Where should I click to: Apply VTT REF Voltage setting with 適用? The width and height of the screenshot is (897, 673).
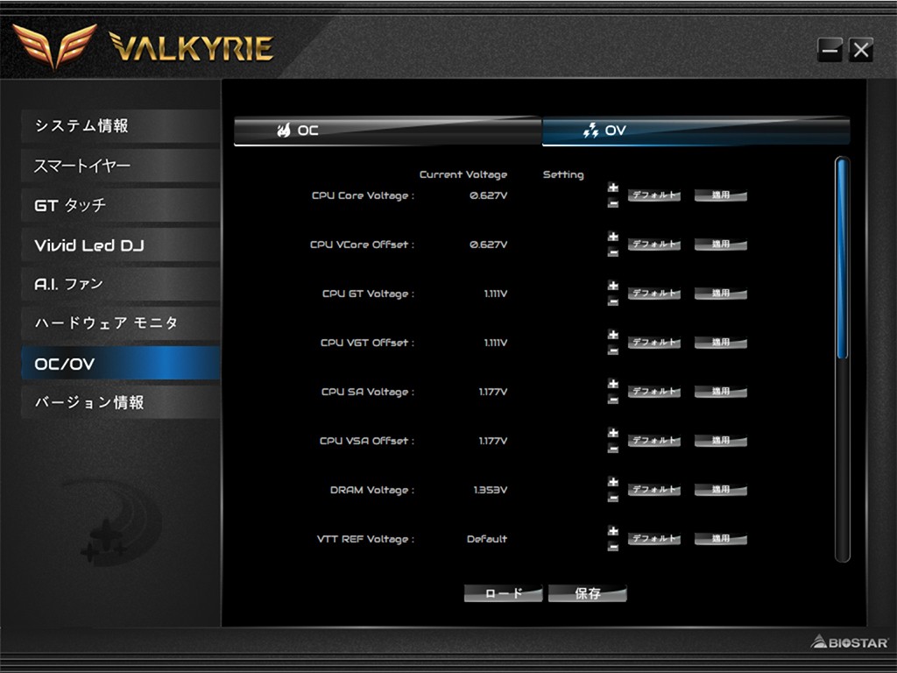click(721, 539)
